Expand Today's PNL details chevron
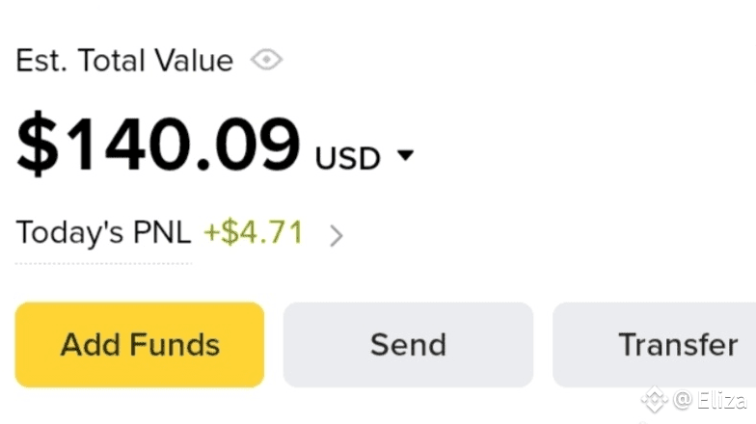This screenshot has height=424, width=756. (x=336, y=235)
